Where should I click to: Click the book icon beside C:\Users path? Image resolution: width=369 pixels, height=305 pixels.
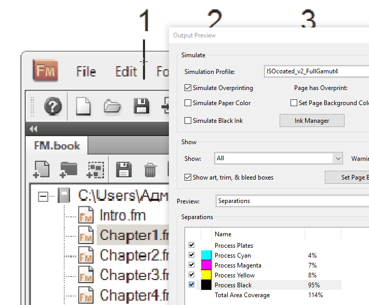coord(64,195)
